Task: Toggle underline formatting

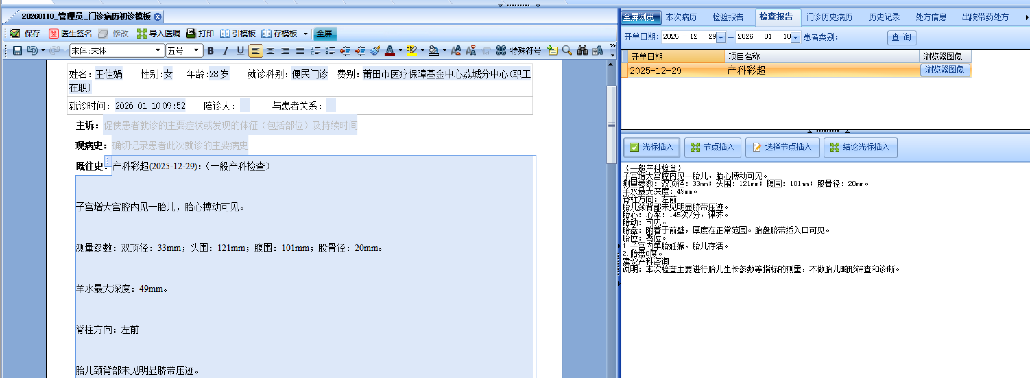Action: 240,51
